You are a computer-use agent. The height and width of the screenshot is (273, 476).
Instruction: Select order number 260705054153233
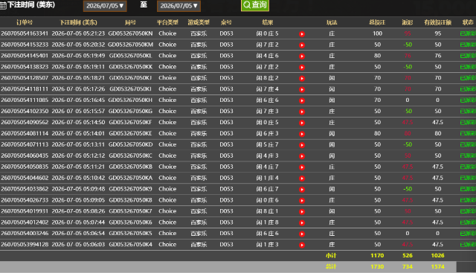25,45
